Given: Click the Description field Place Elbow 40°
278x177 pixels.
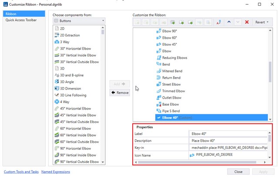Looking at the screenshot, I should tap(228, 140).
